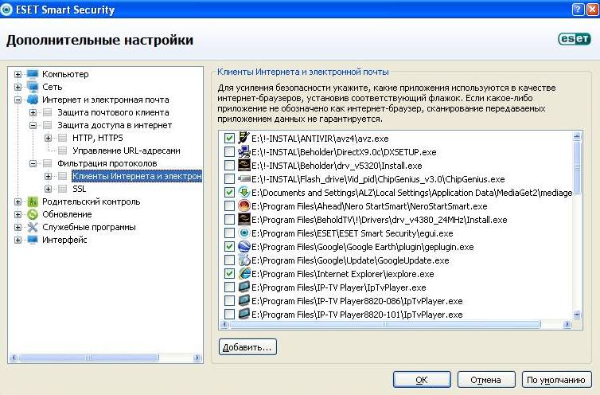Image resolution: width=600 pixels, height=395 pixels.
Task: Select the HTTP, HTTPS tree item
Action: coord(97,138)
